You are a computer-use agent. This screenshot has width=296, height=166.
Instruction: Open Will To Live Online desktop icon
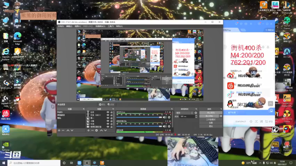tap(287, 117)
